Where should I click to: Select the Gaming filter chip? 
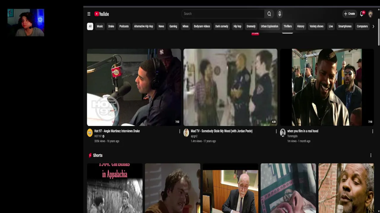click(x=173, y=26)
